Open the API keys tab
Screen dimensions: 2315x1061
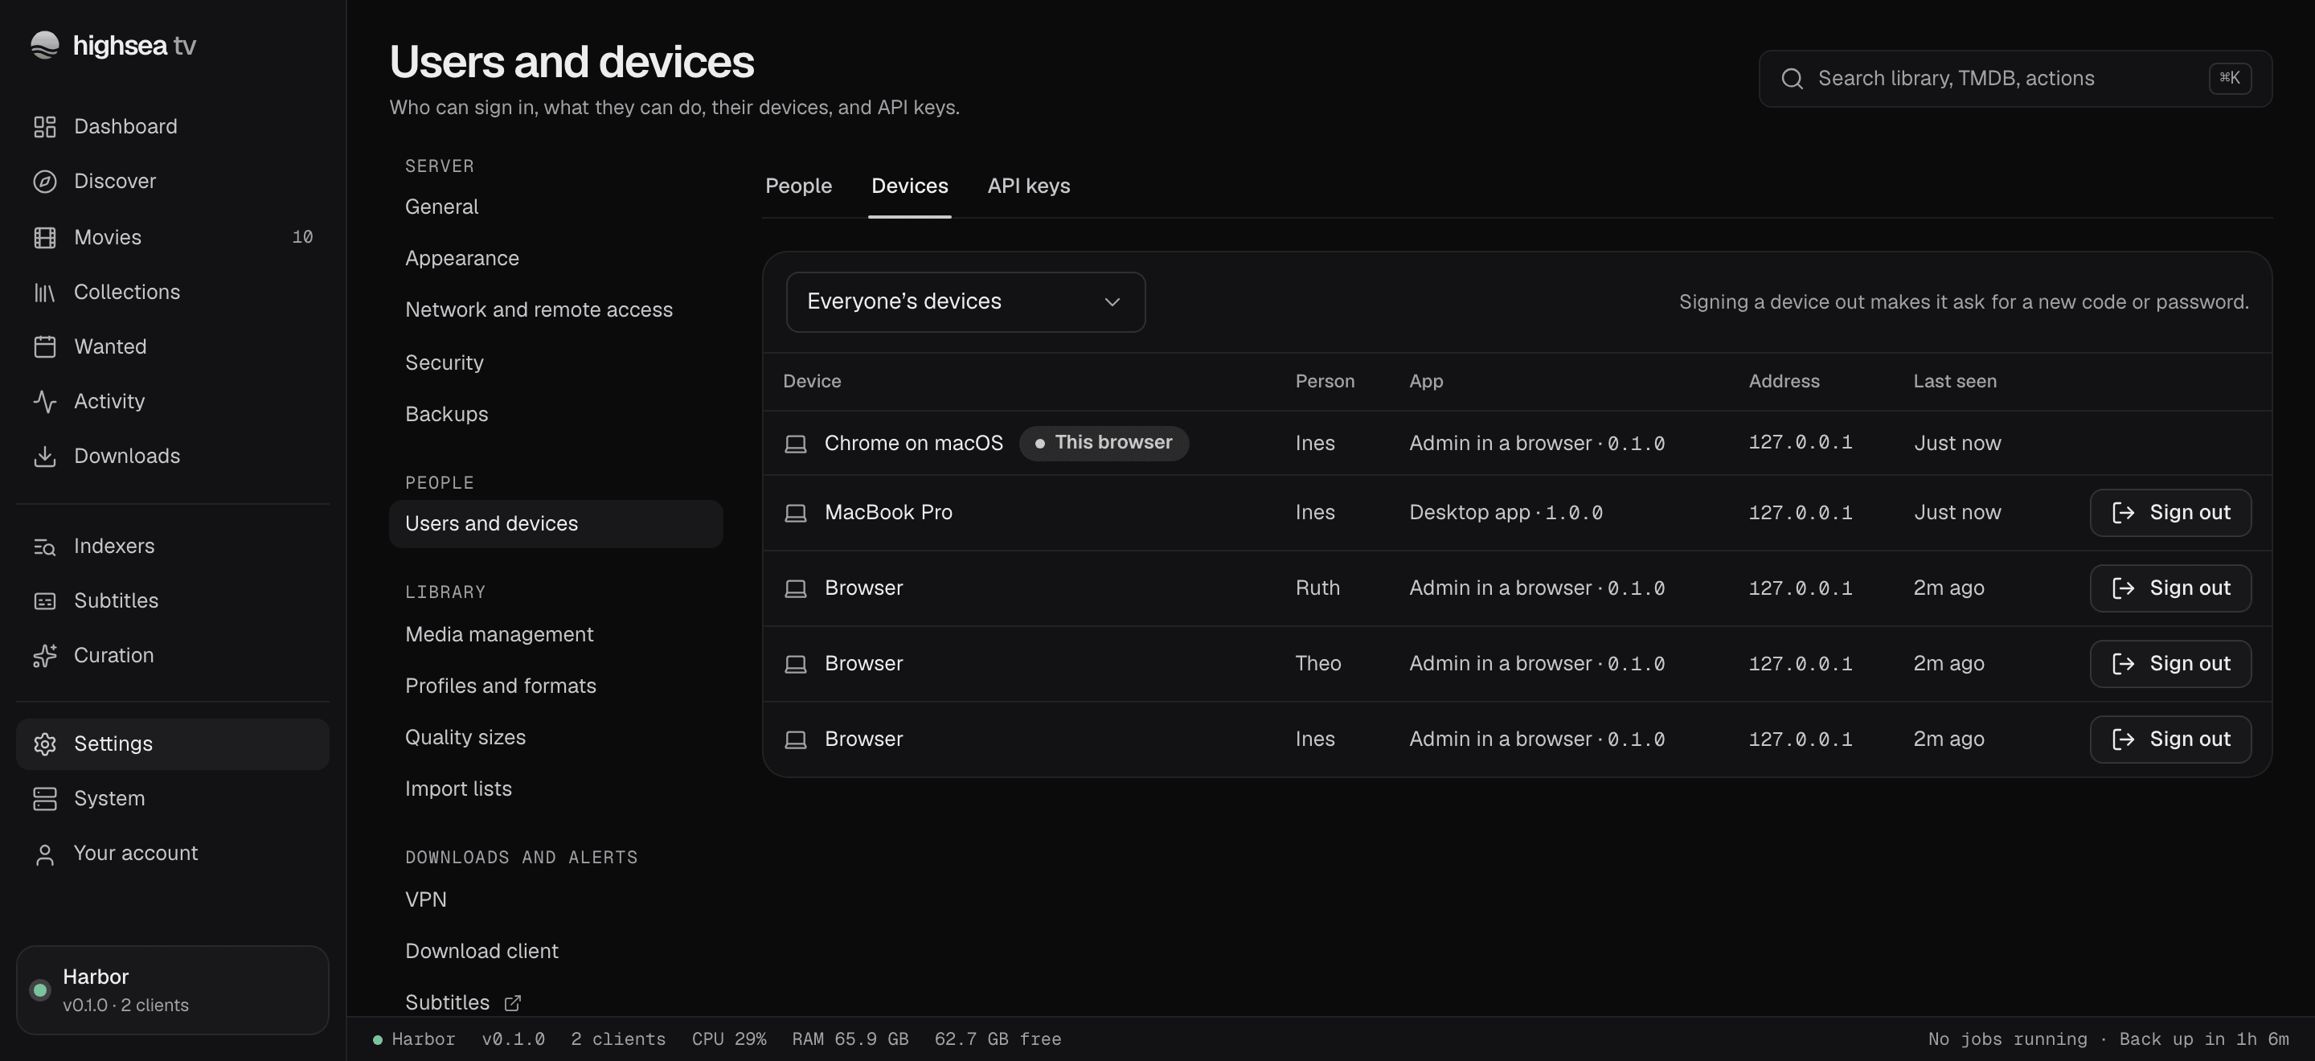(1028, 186)
